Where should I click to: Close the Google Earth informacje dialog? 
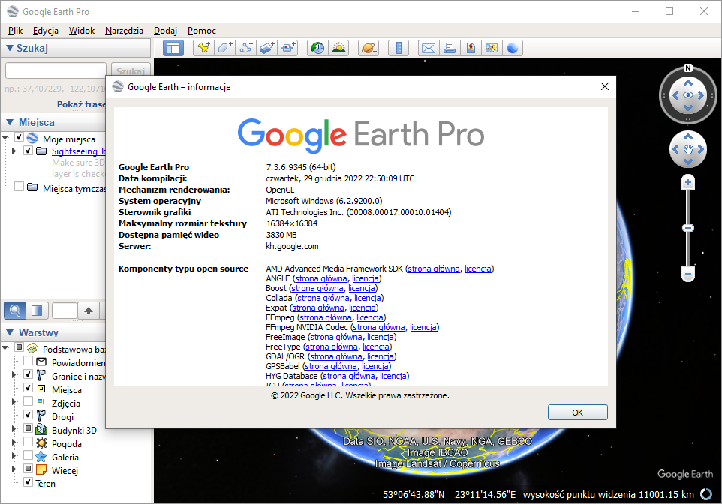click(605, 86)
